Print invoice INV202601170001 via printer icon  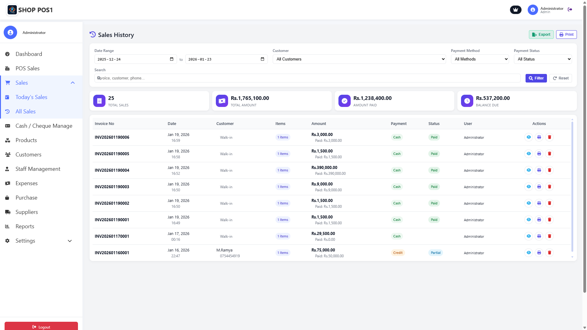(x=539, y=236)
